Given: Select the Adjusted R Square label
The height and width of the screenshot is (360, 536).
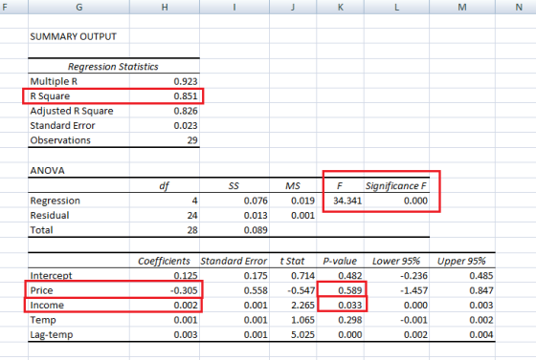Looking at the screenshot, I should 72,111.
